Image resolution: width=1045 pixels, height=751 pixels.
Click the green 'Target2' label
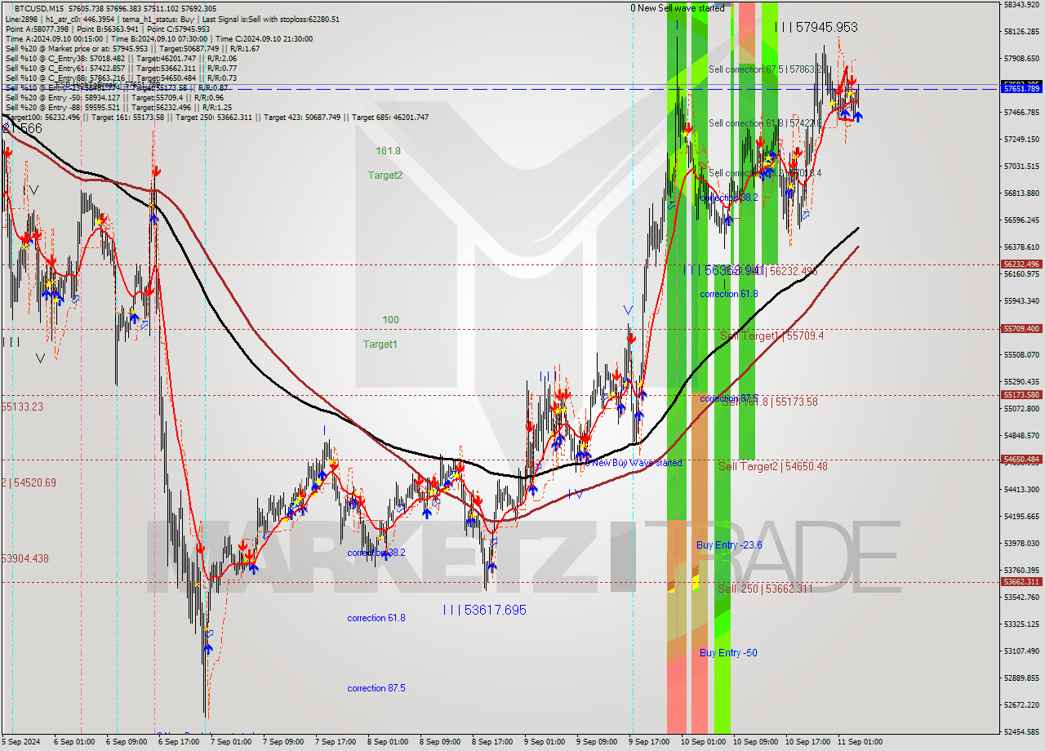[385, 175]
